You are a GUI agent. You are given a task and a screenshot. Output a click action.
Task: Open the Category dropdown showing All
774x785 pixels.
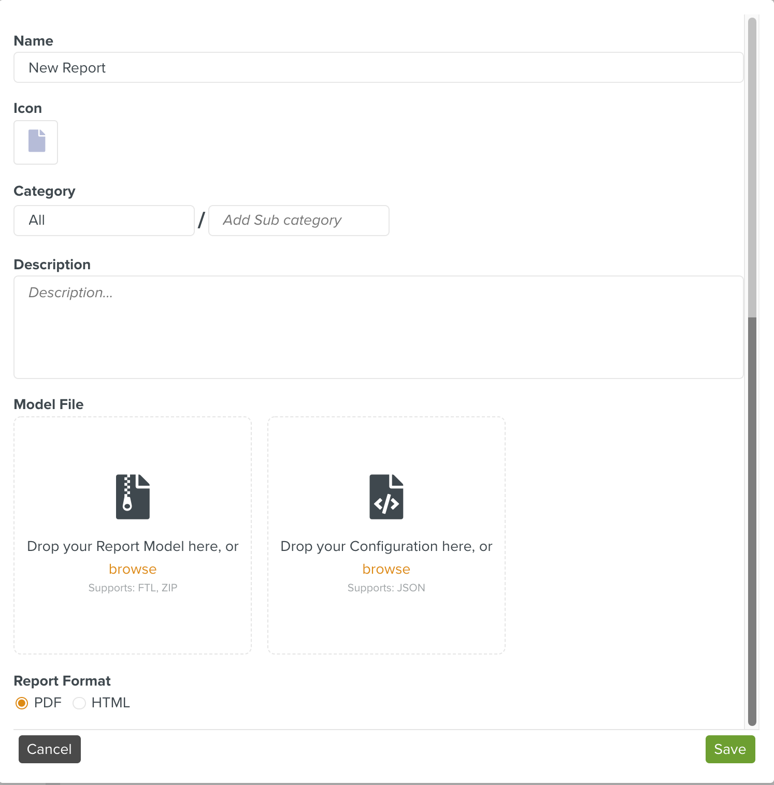click(x=104, y=221)
